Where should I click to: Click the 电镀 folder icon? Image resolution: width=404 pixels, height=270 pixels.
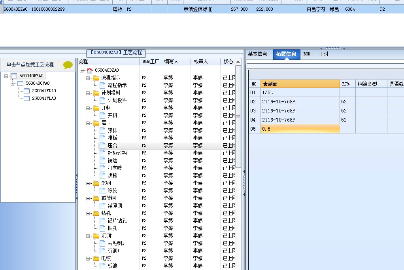(96, 259)
